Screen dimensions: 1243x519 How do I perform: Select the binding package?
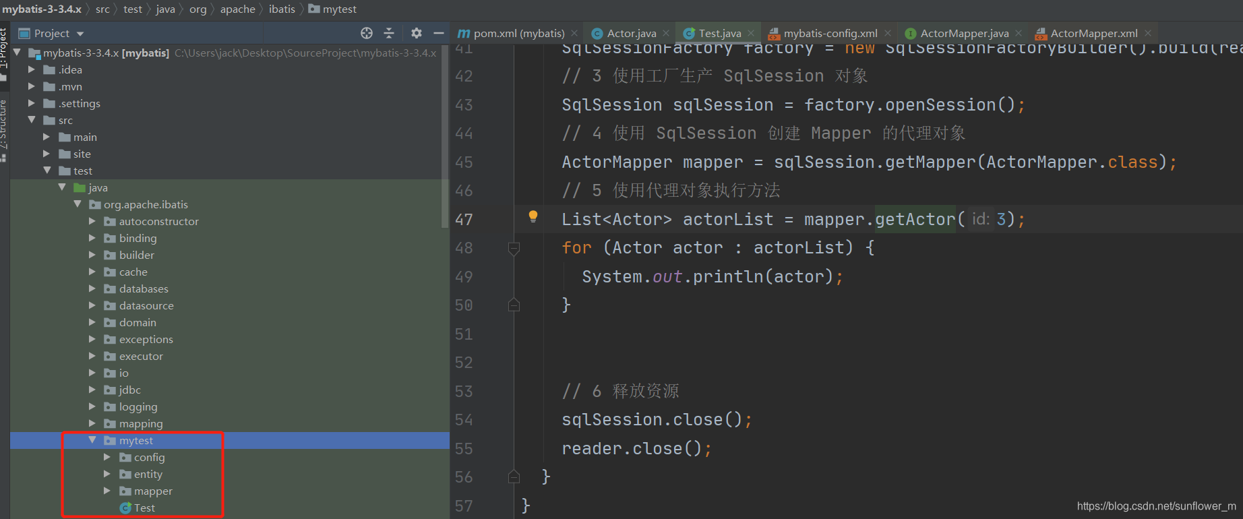[138, 238]
